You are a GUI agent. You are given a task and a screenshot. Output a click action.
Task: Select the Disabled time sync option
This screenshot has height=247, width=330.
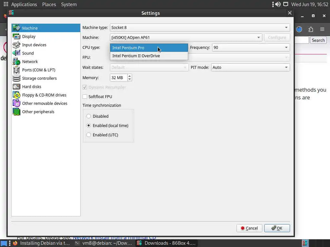[89, 116]
